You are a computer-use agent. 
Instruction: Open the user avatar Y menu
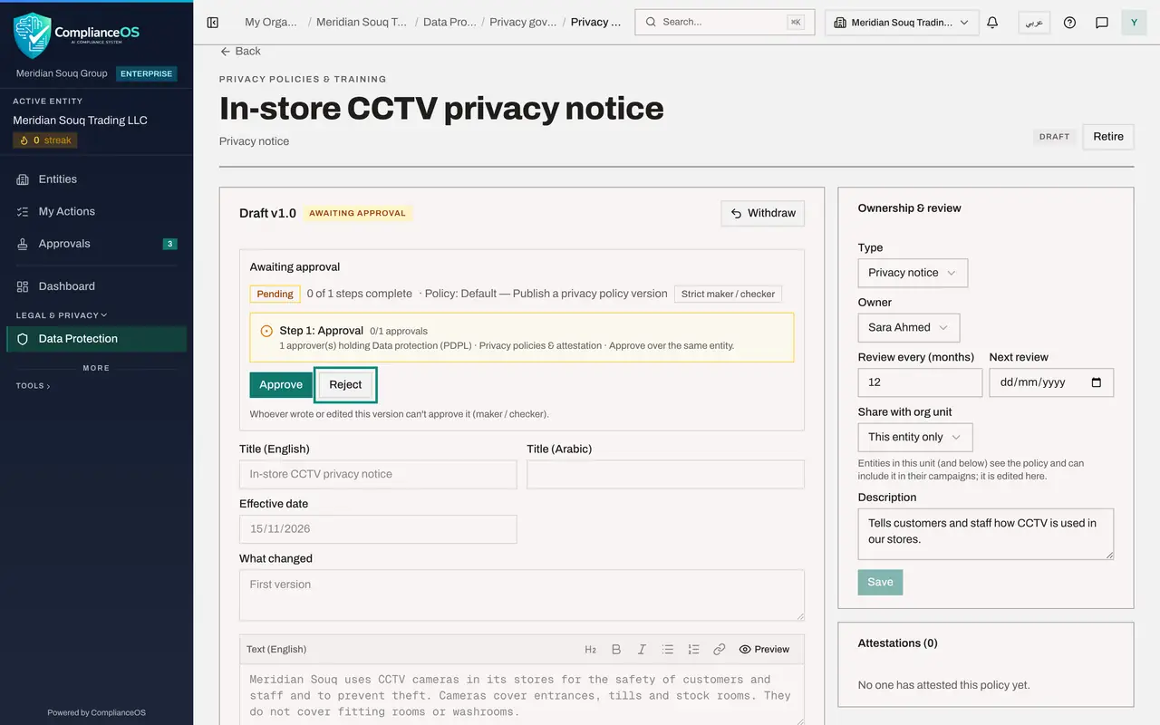[x=1134, y=23]
